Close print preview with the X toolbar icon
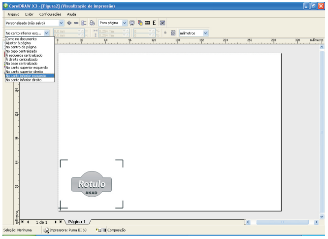Screen dimensions: 328x239 pos(163,23)
